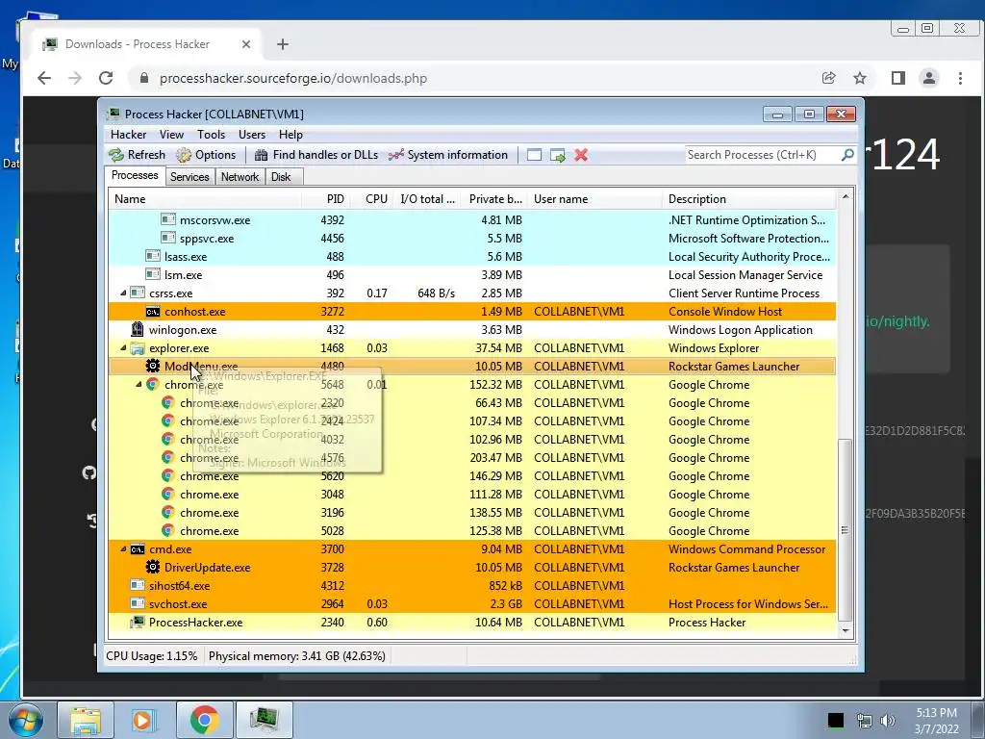
Task: Sort by the Description column header
Action: (748, 199)
